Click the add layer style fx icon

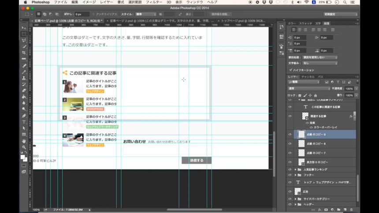[x=320, y=210]
